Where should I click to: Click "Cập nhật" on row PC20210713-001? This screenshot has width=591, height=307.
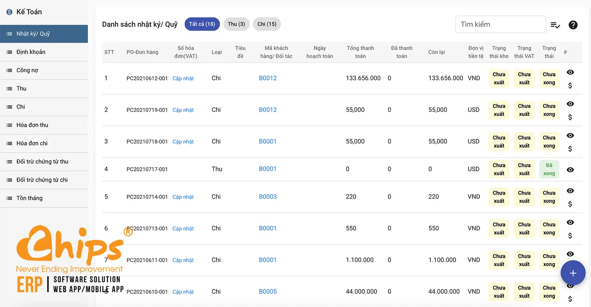point(183,228)
